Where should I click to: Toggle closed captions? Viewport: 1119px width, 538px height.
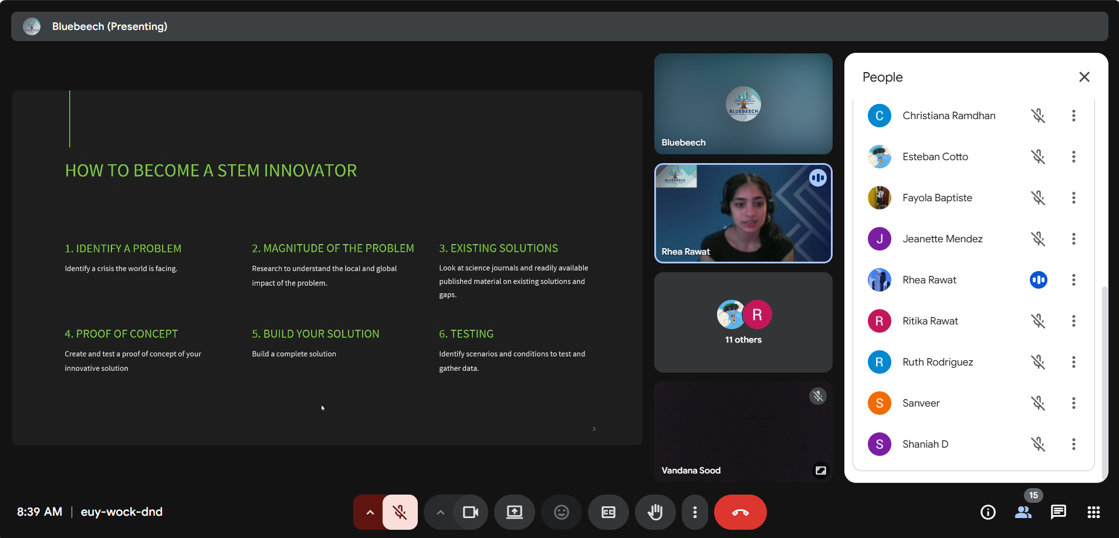[x=608, y=512]
